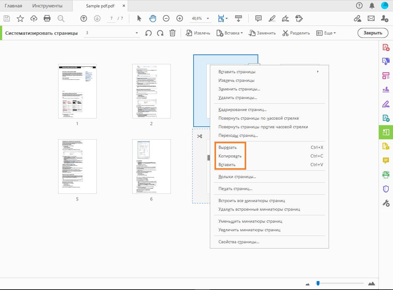The image size is (393, 290).
Task: Select the highlighter pen tool
Action: pyautogui.click(x=272, y=18)
